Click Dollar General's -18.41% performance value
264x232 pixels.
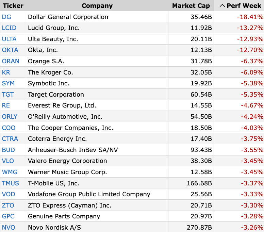coord(250,17)
